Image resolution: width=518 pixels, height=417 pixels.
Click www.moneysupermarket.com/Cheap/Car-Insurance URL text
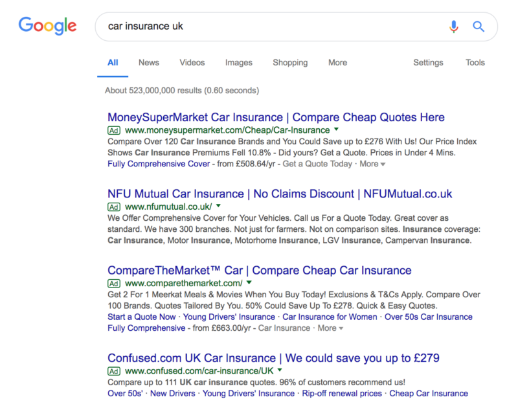point(227,131)
